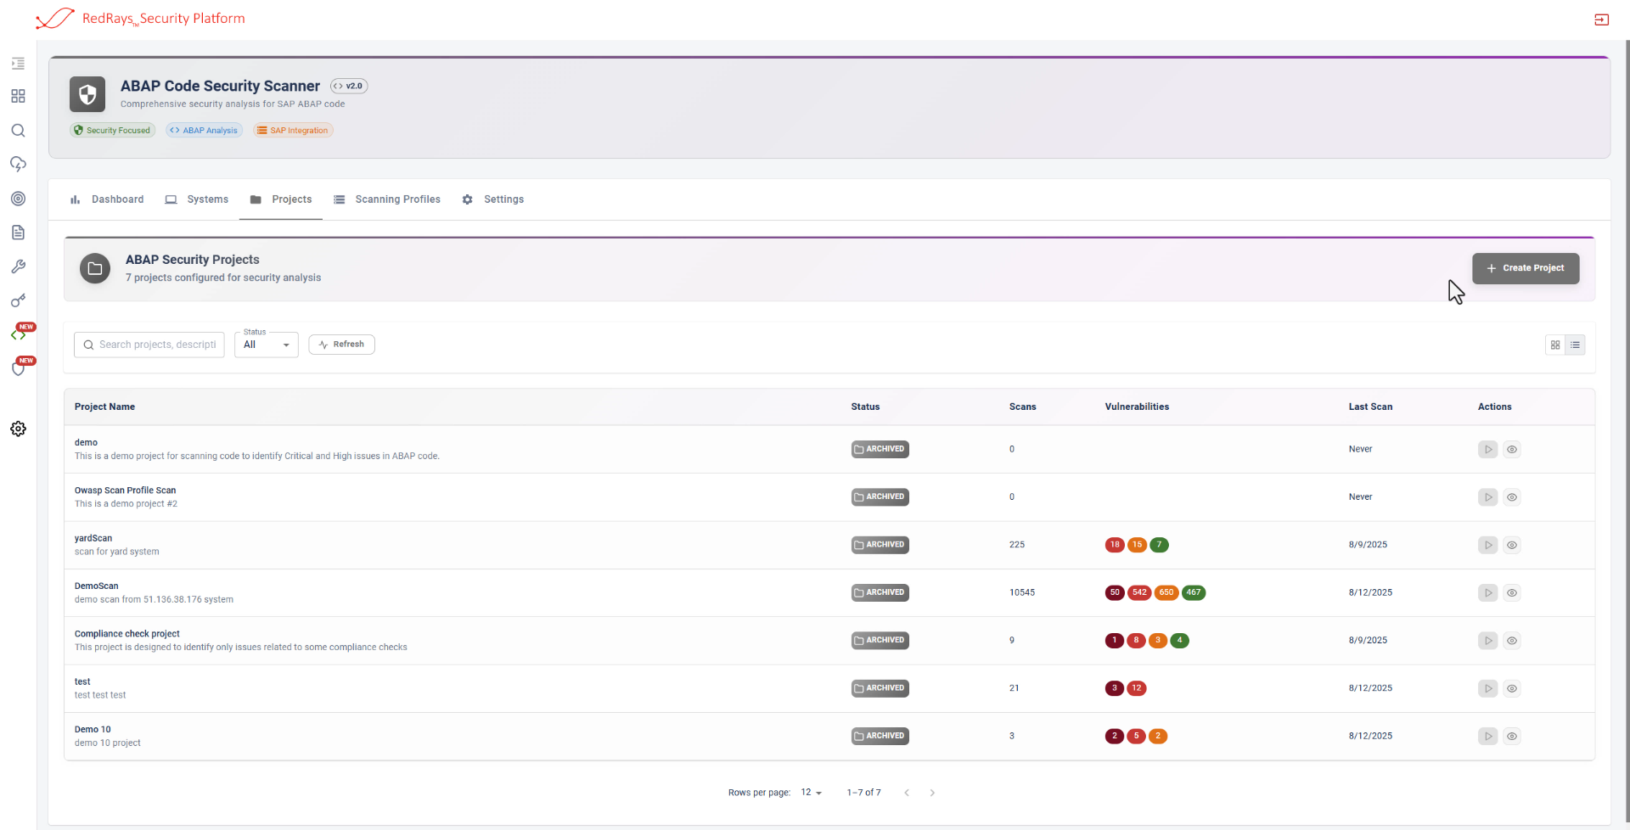This screenshot has height=830, width=1630.
Task: Click the v2.0 version badge
Action: 349,86
